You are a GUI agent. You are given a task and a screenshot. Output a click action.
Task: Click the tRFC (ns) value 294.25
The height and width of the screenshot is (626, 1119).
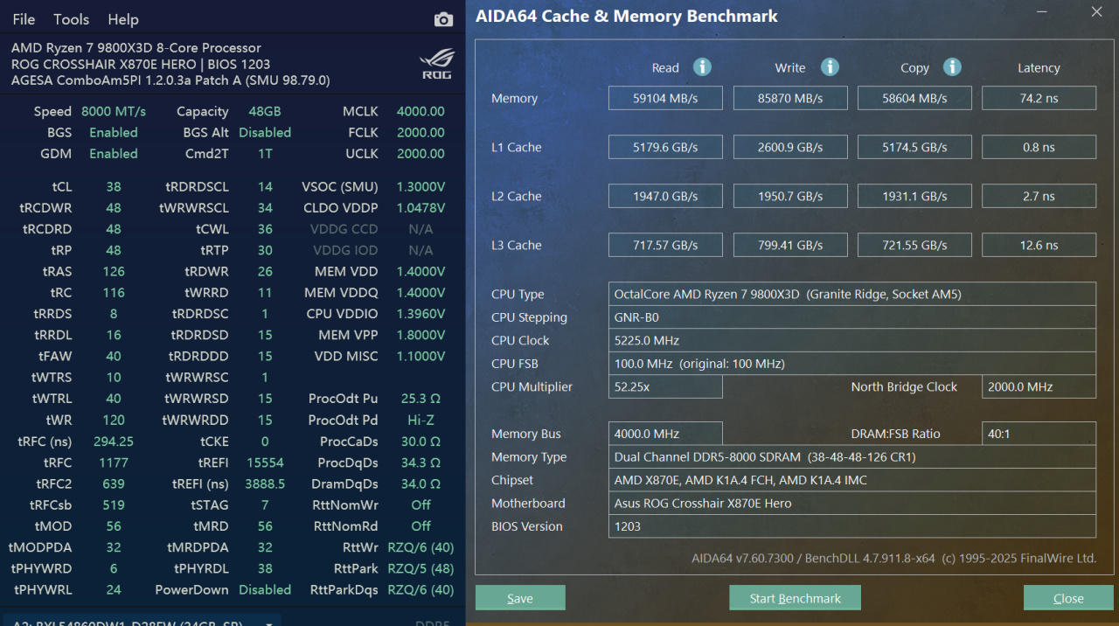(x=114, y=442)
